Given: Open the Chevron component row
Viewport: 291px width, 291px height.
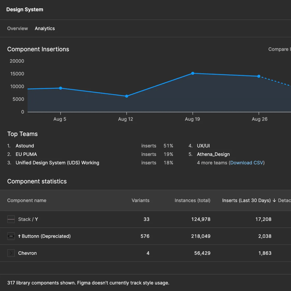Looking at the screenshot, I should (27, 253).
